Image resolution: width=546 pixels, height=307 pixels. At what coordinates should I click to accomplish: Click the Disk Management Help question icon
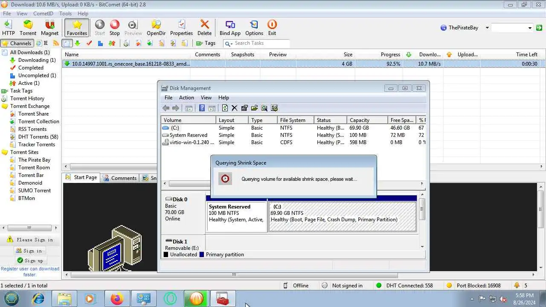(202, 108)
